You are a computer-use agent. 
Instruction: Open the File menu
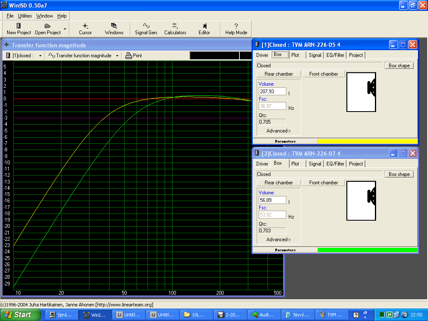pyautogui.click(x=10, y=16)
